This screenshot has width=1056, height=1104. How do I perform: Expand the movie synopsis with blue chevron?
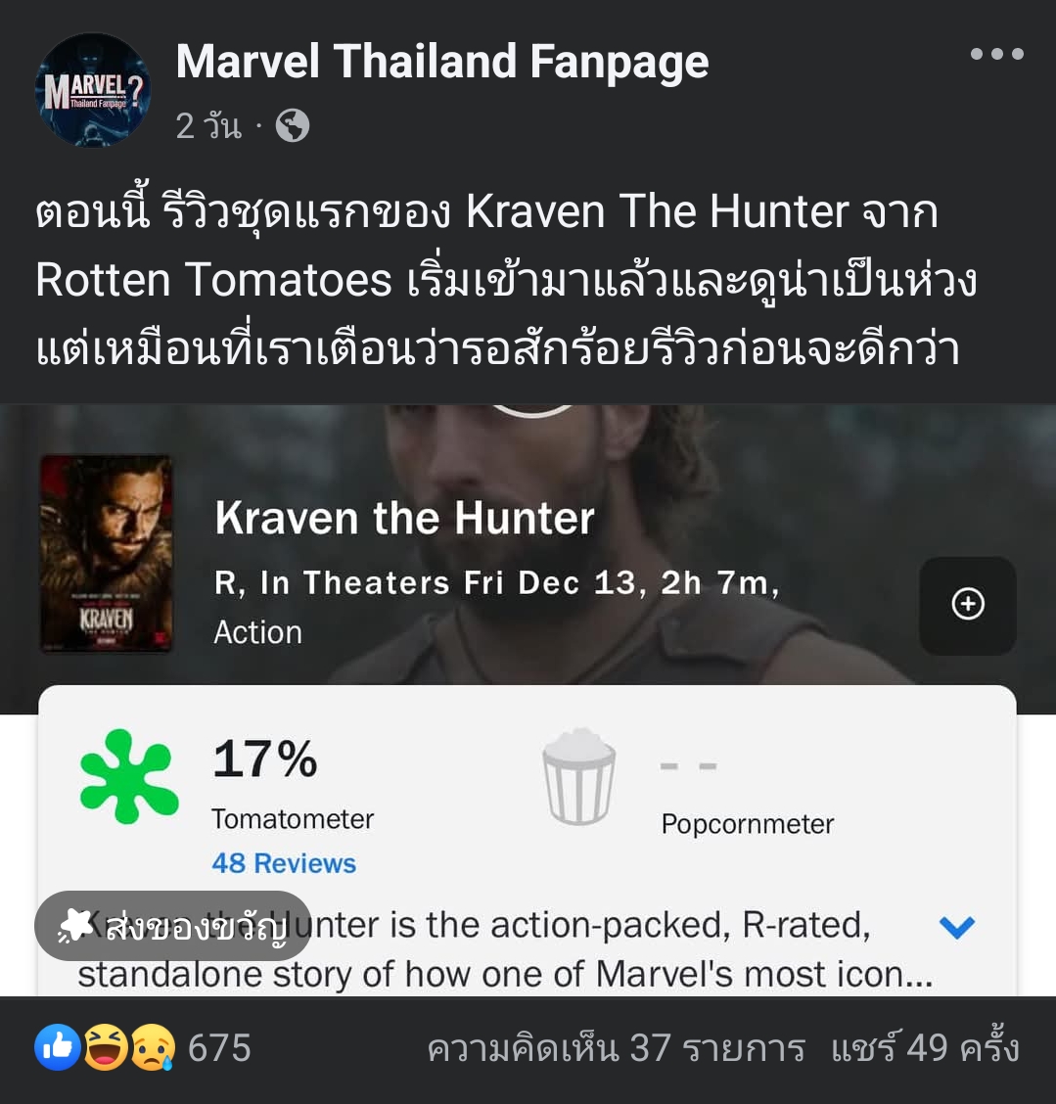957,927
